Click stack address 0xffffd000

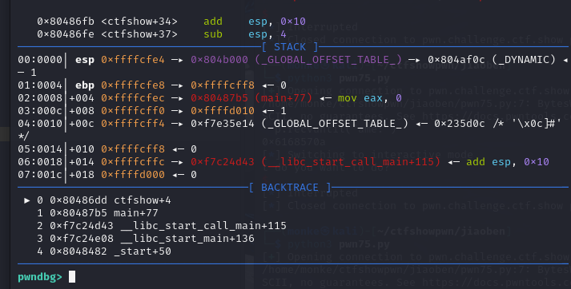(x=133, y=175)
